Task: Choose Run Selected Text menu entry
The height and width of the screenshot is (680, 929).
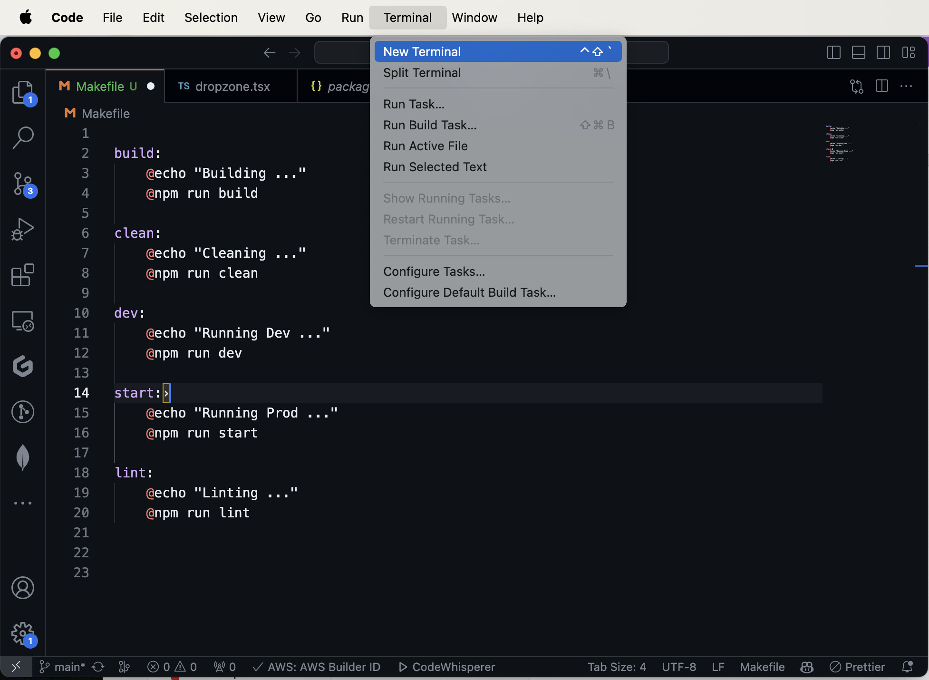Action: click(498, 167)
